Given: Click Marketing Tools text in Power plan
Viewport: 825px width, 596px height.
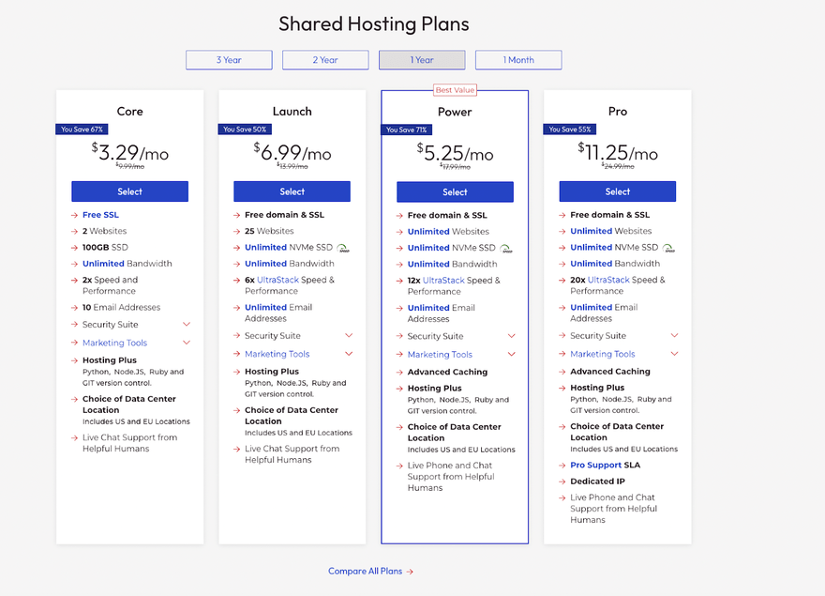Looking at the screenshot, I should [x=440, y=355].
